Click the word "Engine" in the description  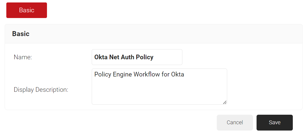[x=122, y=74]
